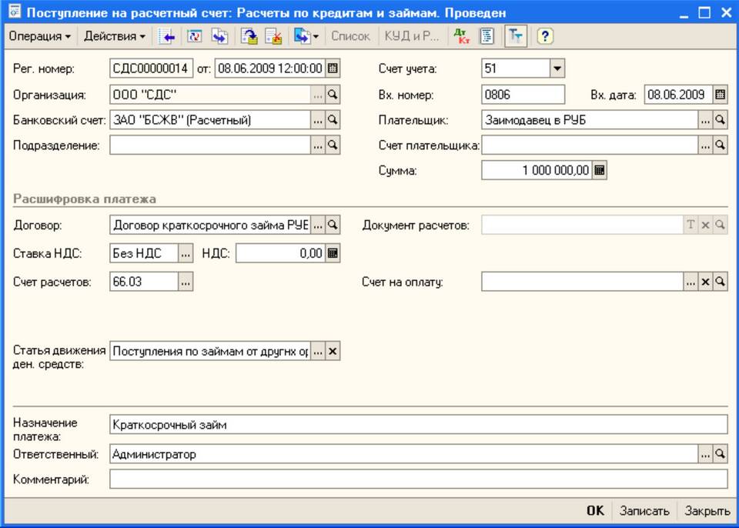The image size is (739, 528).
Task: Clear the Счет на оплату field with X
Action: 705,282
